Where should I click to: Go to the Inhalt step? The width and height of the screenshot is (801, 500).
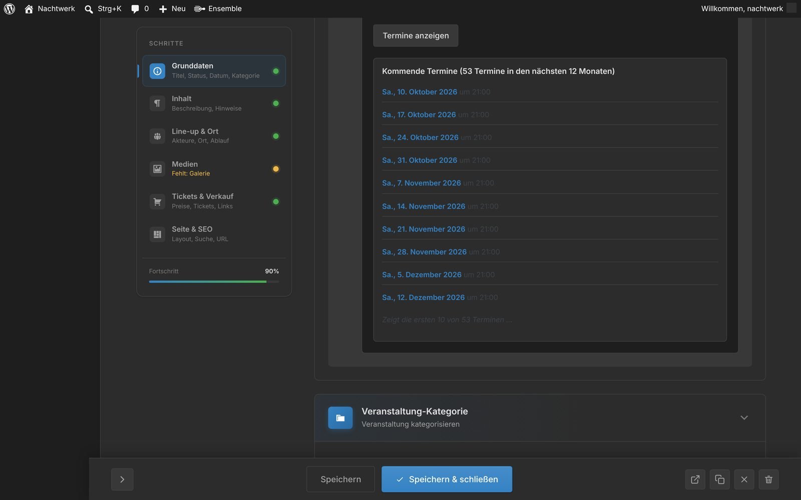click(x=214, y=103)
